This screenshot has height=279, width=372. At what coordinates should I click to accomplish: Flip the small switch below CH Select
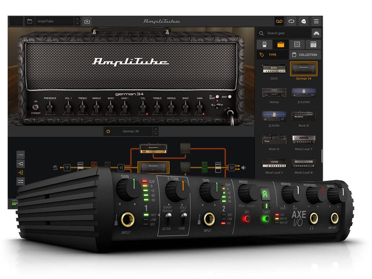pyautogui.click(x=217, y=105)
